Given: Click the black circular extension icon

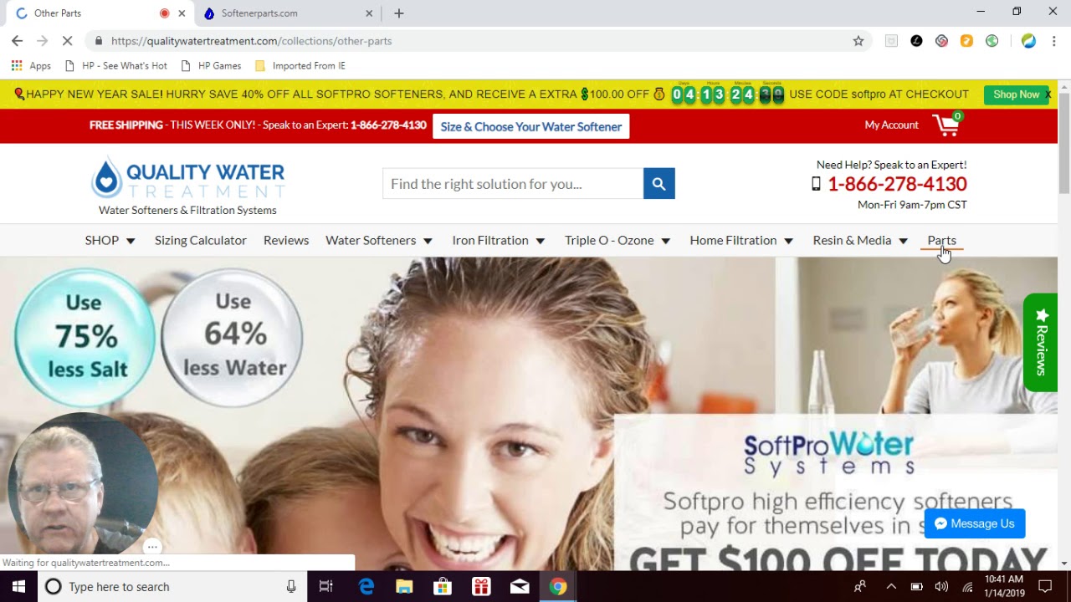Looking at the screenshot, I should click(x=916, y=40).
